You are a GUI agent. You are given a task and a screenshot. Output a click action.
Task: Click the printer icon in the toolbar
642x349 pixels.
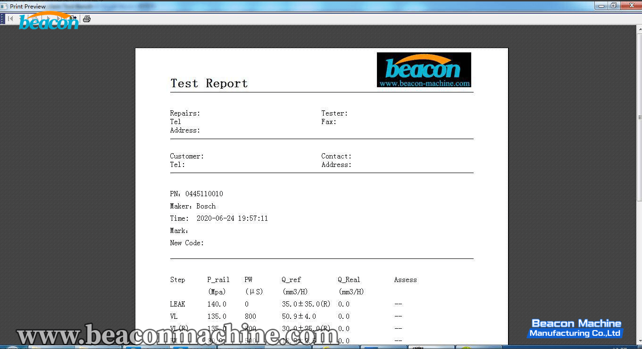[x=86, y=19]
